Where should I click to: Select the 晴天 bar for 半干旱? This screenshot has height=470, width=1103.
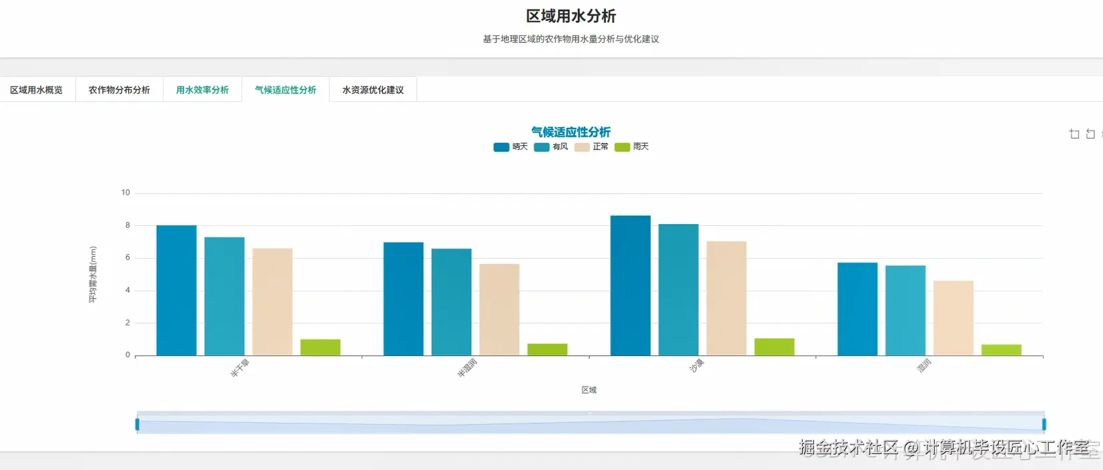[x=177, y=291]
